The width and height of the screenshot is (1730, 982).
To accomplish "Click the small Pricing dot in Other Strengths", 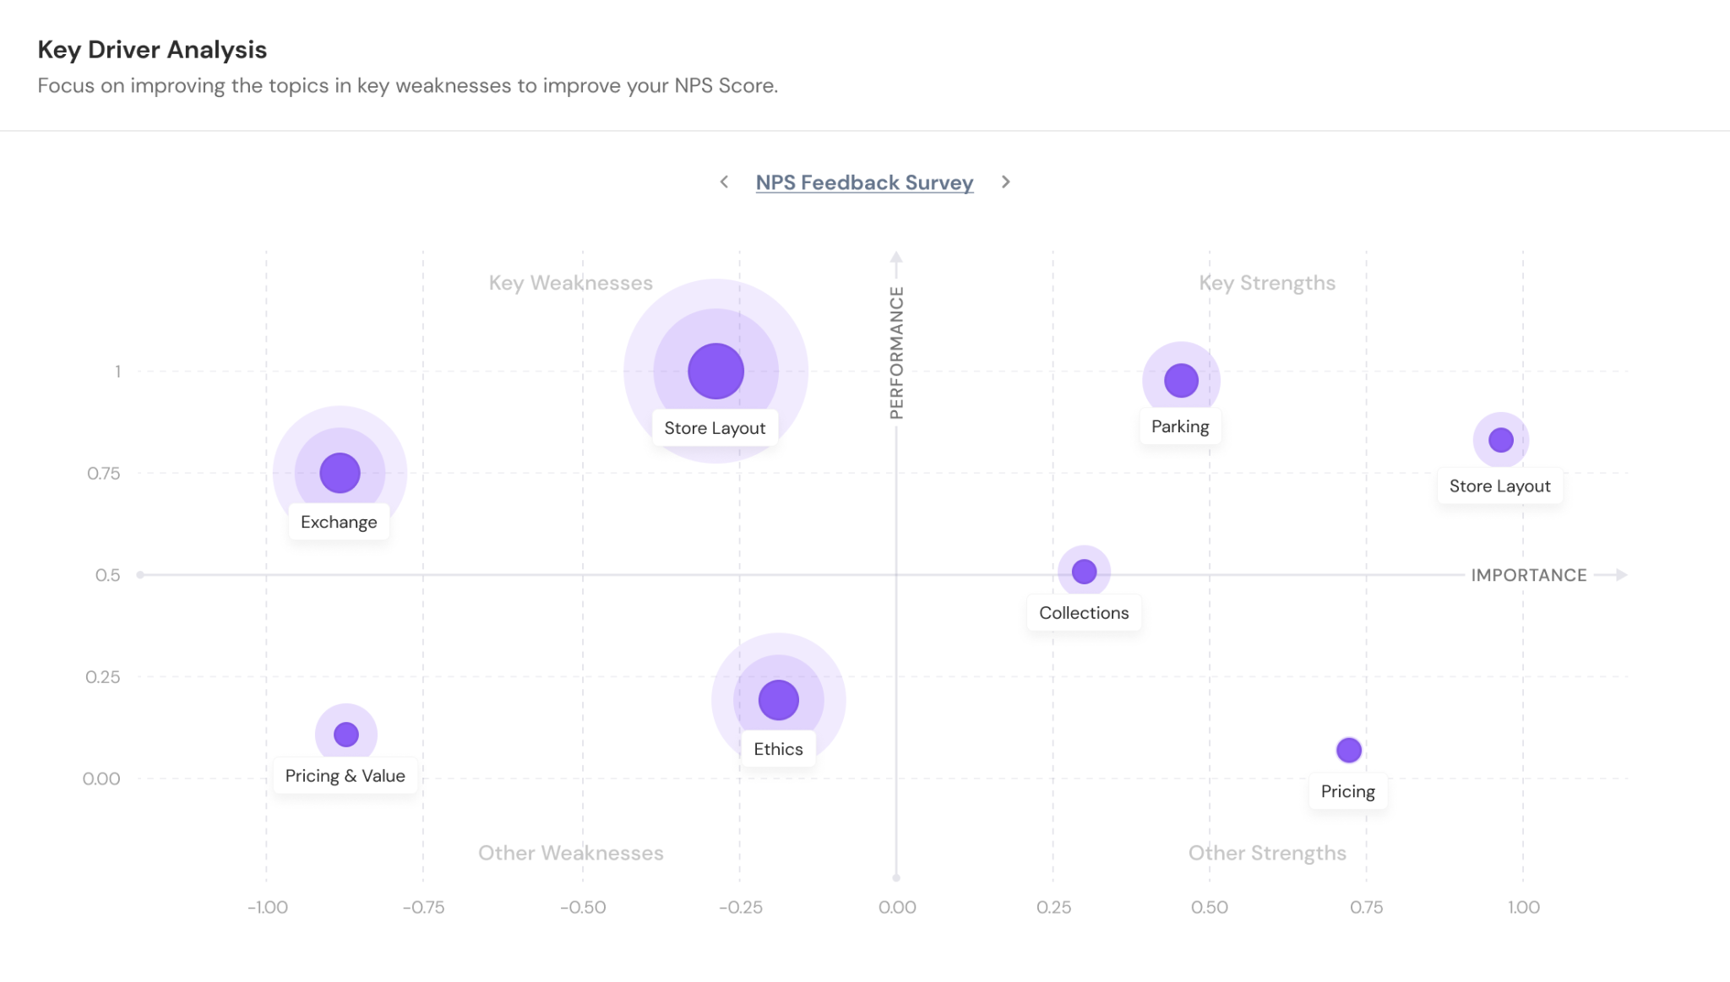I will click(1348, 750).
